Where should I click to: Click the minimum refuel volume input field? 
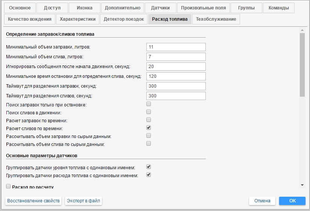(176, 47)
